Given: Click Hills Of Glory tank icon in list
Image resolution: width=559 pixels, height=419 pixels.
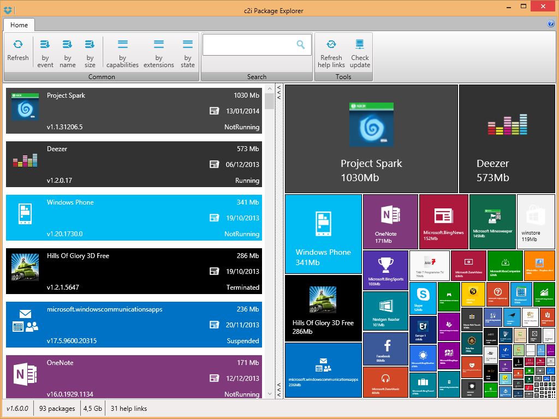Looking at the screenshot, I should coord(25,267).
